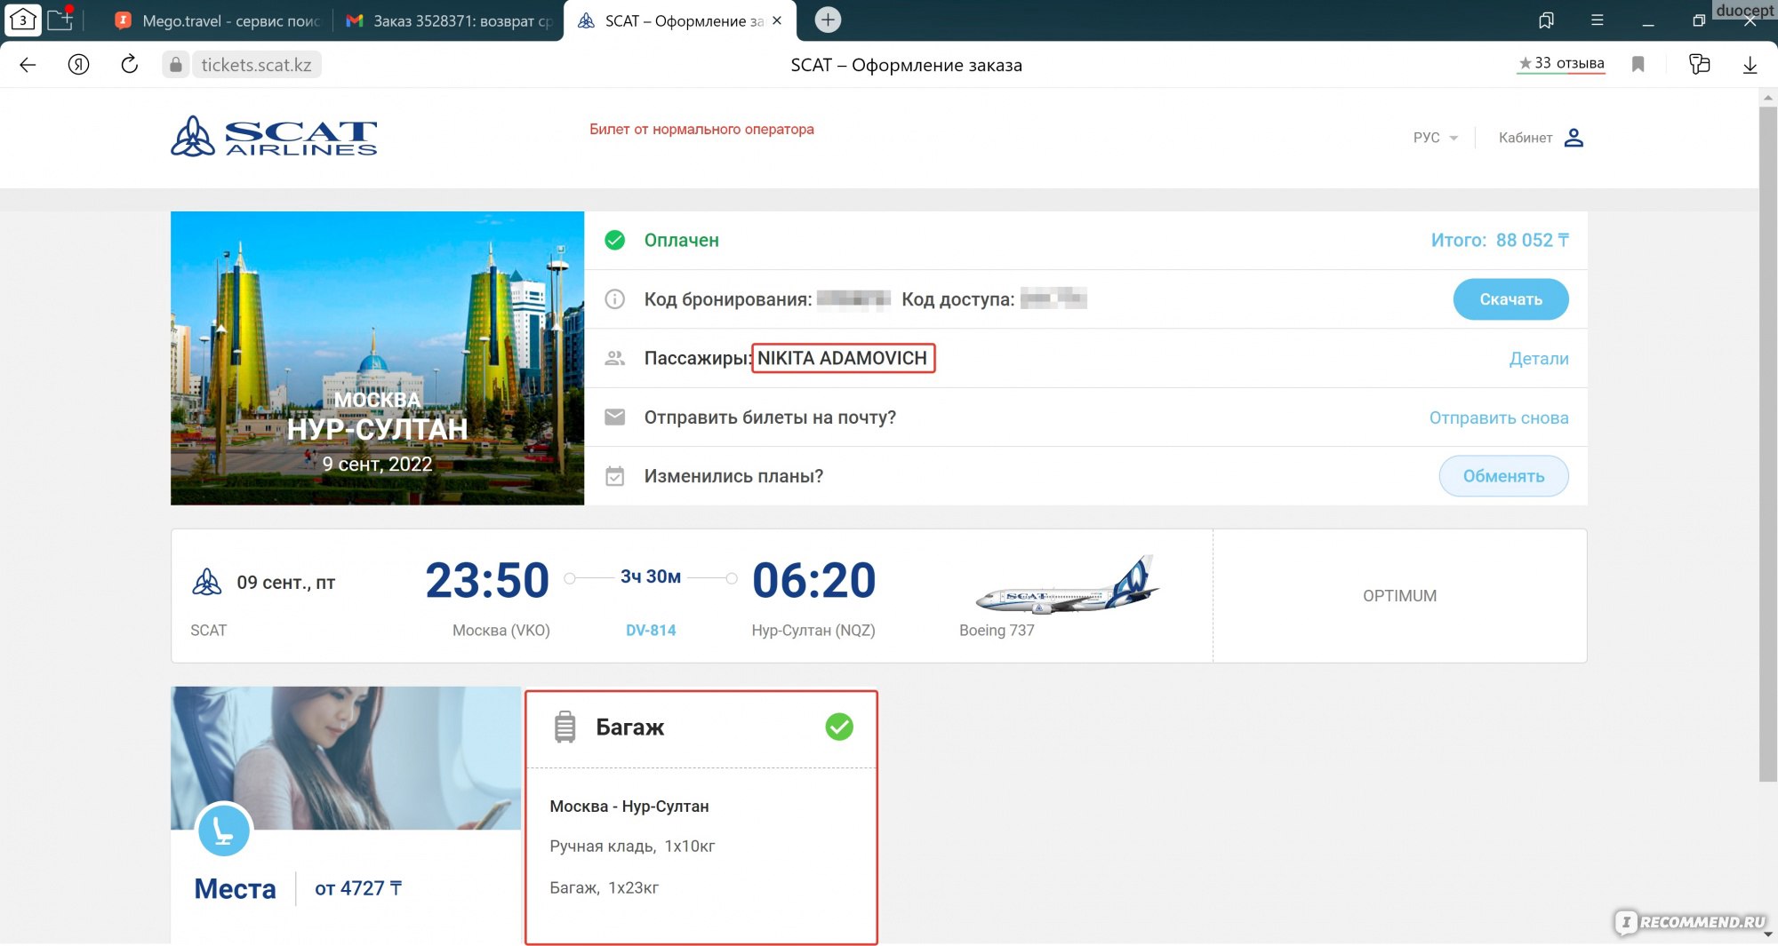Select passenger name NIKITA ADAMOVICH
Screen dimensions: 1778x946
tap(843, 358)
